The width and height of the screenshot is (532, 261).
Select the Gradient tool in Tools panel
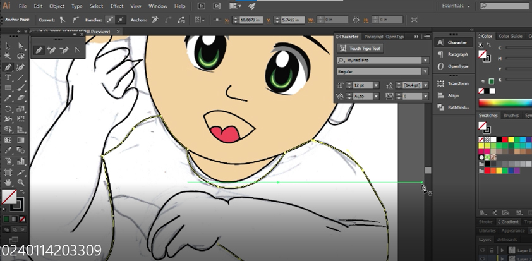coord(21,140)
